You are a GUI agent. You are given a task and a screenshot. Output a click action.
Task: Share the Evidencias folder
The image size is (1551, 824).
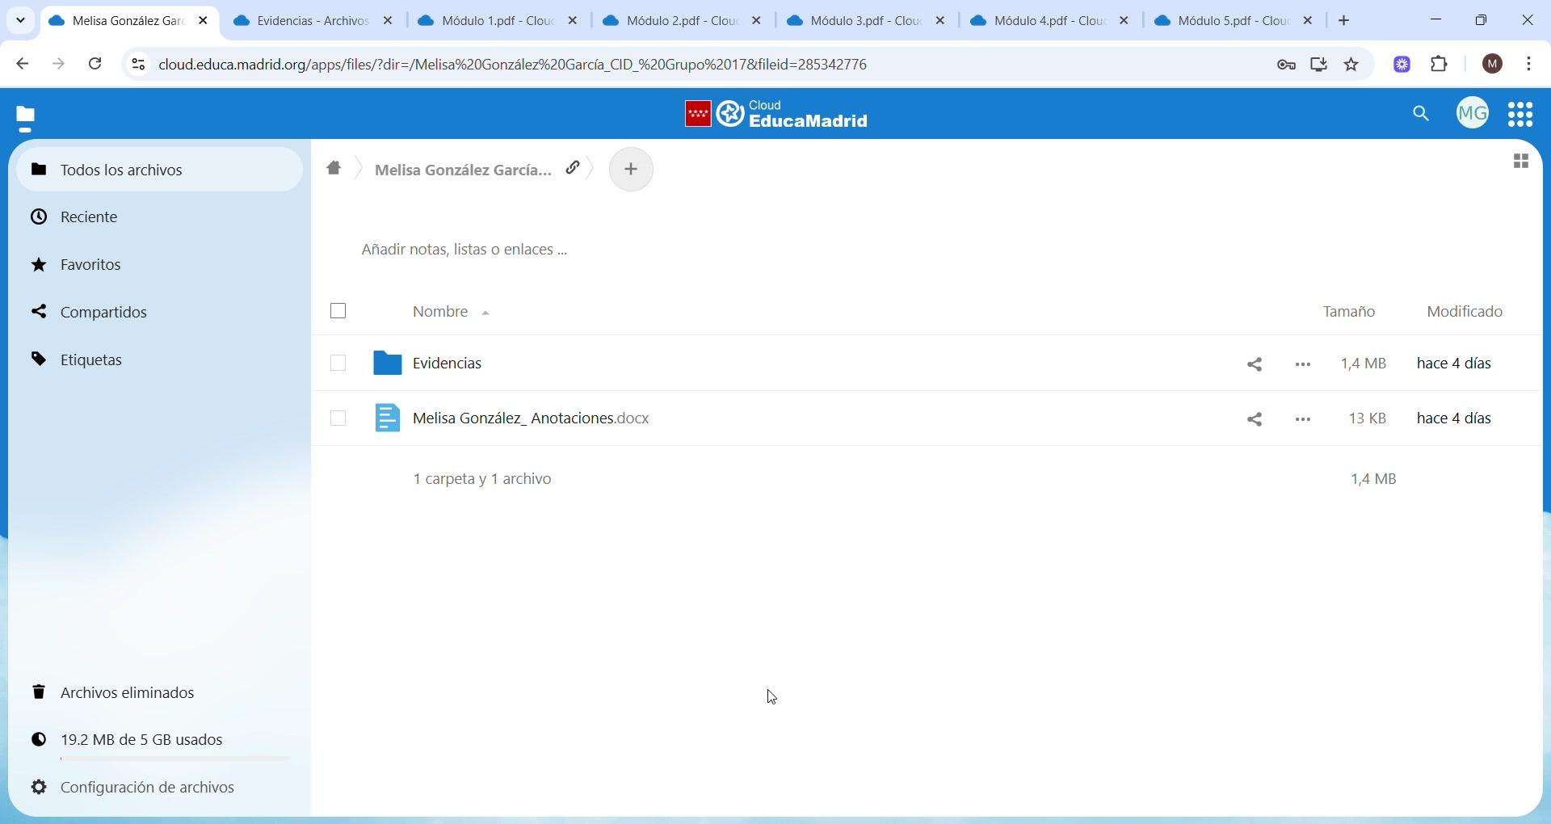click(x=1255, y=364)
